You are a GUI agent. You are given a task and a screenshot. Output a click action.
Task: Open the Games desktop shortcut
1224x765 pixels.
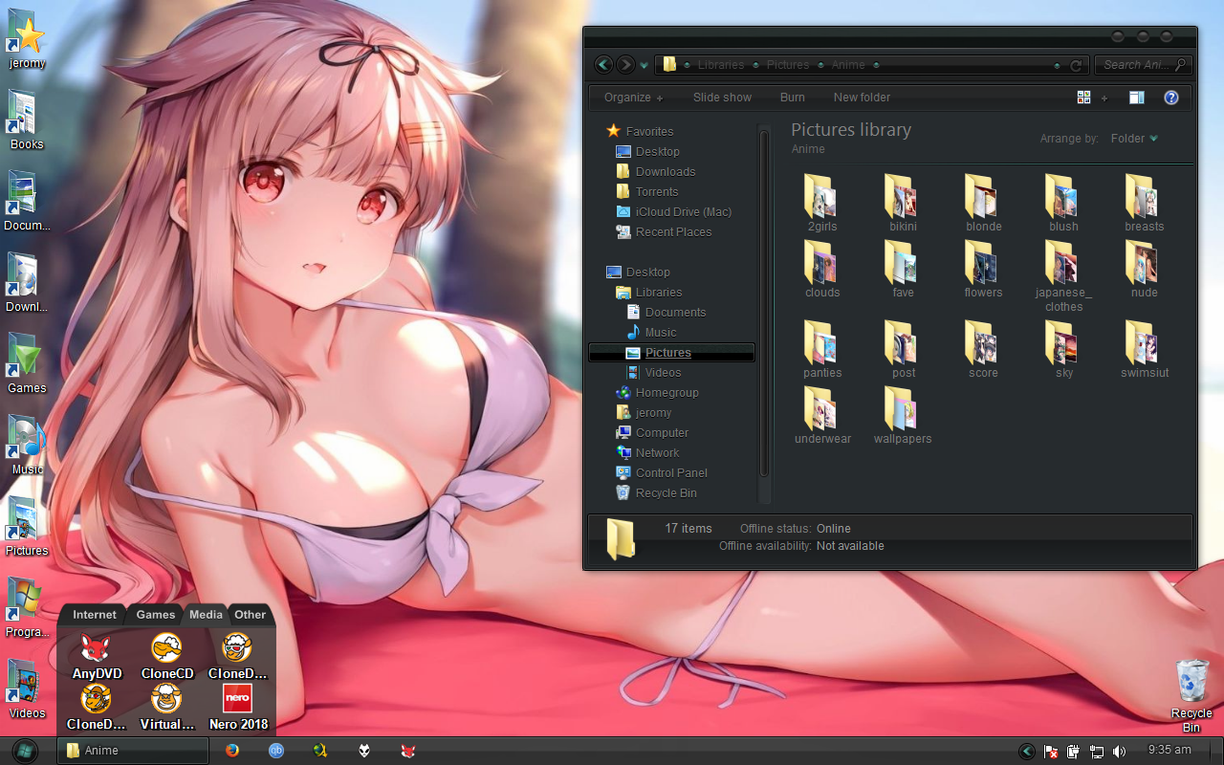pyautogui.click(x=27, y=364)
